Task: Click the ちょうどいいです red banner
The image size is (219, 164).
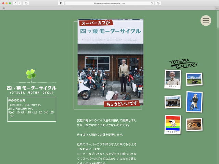Action: [x=122, y=104]
